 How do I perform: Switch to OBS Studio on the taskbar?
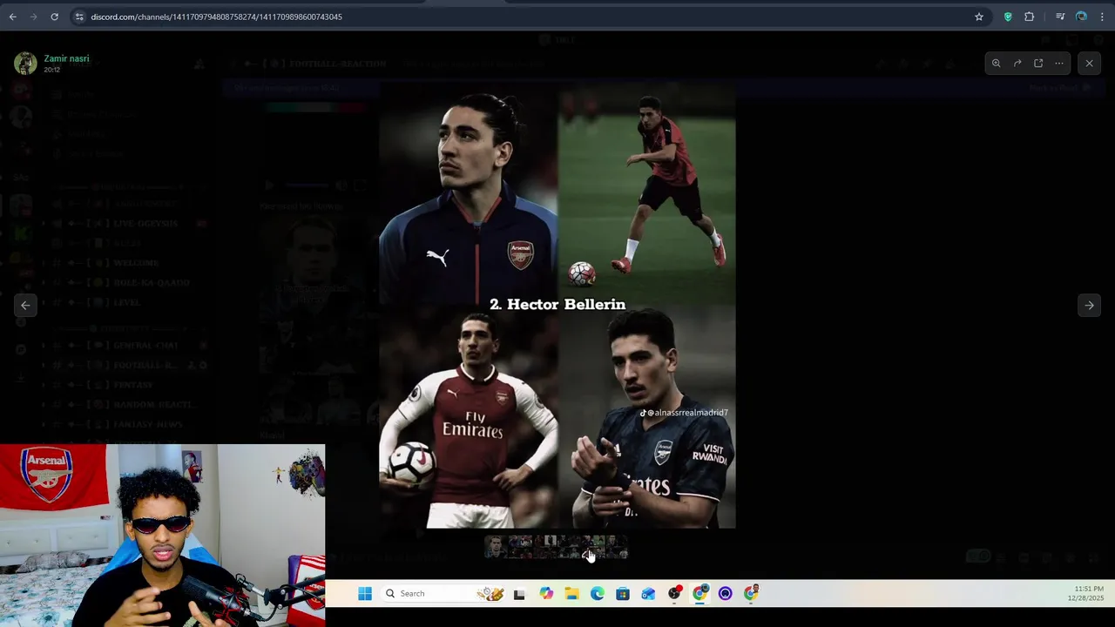pos(674,594)
